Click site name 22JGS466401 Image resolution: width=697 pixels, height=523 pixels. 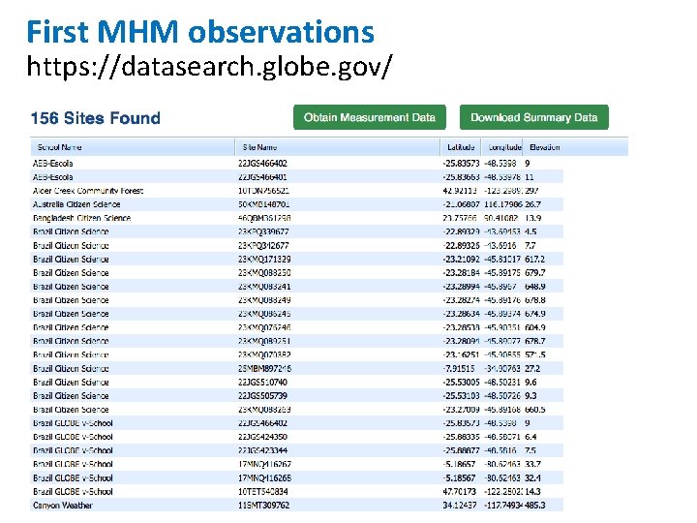pos(262,177)
